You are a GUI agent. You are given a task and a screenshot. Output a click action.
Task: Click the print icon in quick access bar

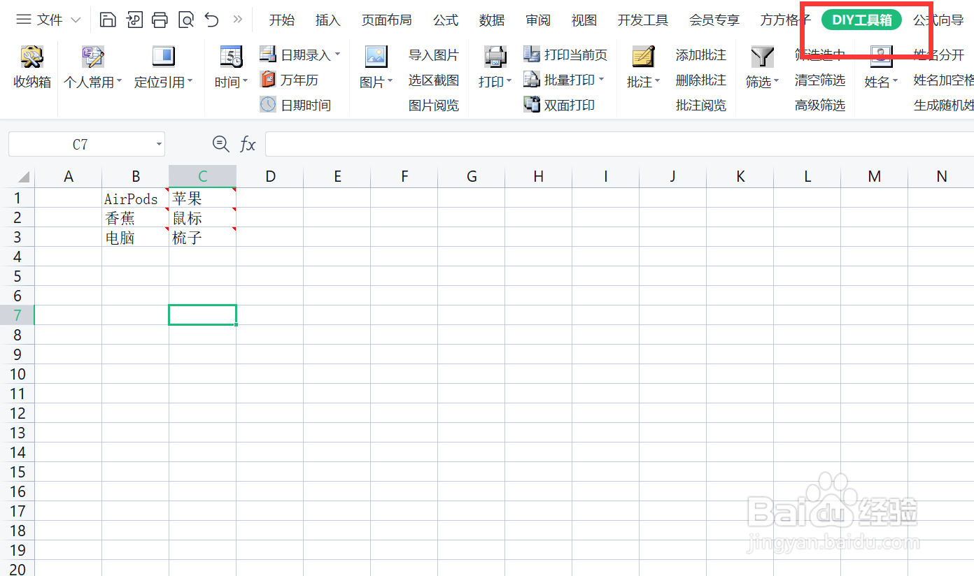tap(160, 20)
